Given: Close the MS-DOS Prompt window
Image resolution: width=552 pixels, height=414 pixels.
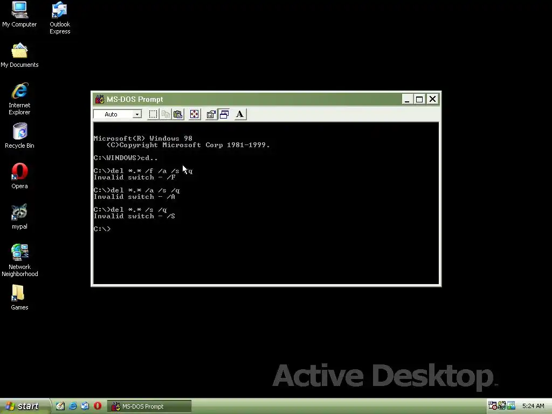Looking at the screenshot, I should [432, 99].
